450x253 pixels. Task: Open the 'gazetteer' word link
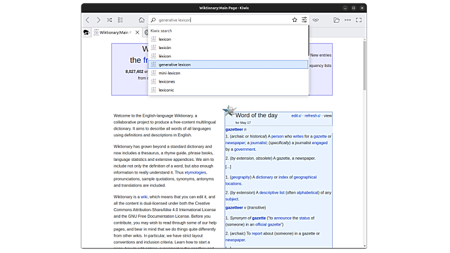coord(234,129)
